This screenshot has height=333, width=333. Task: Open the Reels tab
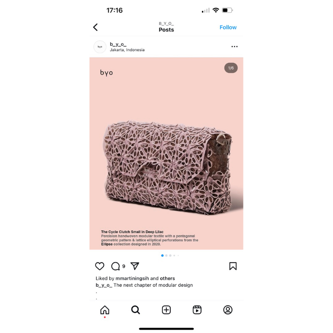[197, 310]
